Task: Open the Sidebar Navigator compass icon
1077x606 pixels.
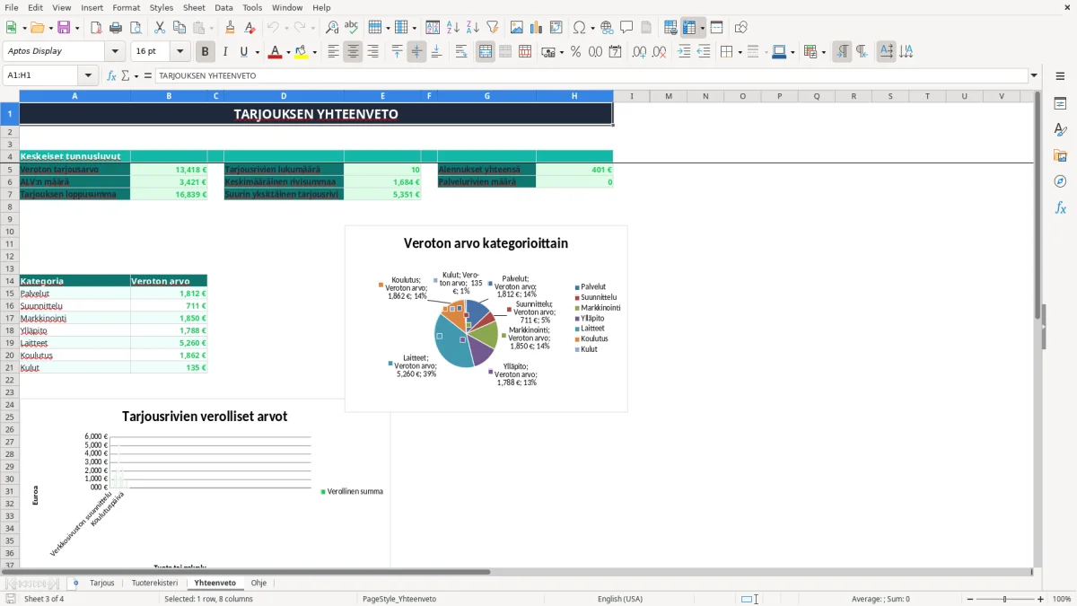Action: click(x=1060, y=181)
